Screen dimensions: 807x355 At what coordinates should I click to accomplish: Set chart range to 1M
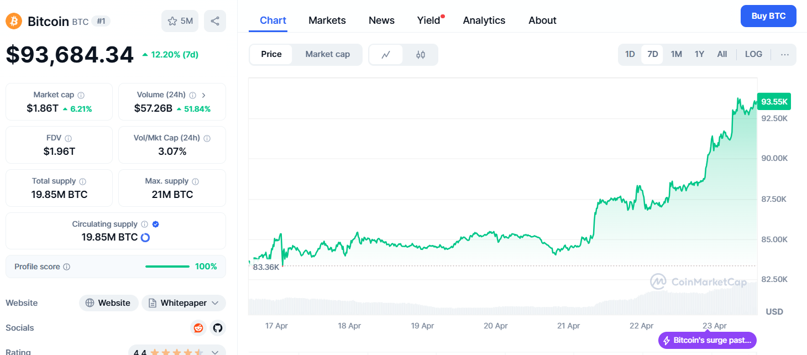pyautogui.click(x=677, y=54)
